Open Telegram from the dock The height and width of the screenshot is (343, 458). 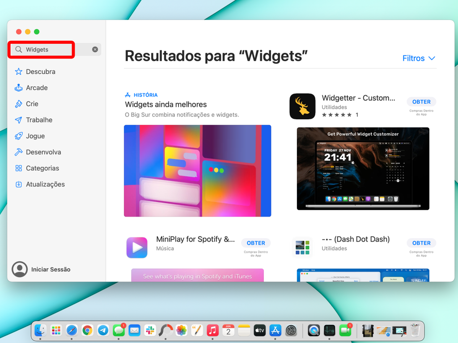pos(103,330)
